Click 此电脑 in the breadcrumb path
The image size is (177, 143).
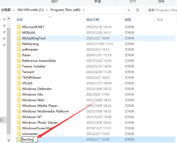click(6, 10)
